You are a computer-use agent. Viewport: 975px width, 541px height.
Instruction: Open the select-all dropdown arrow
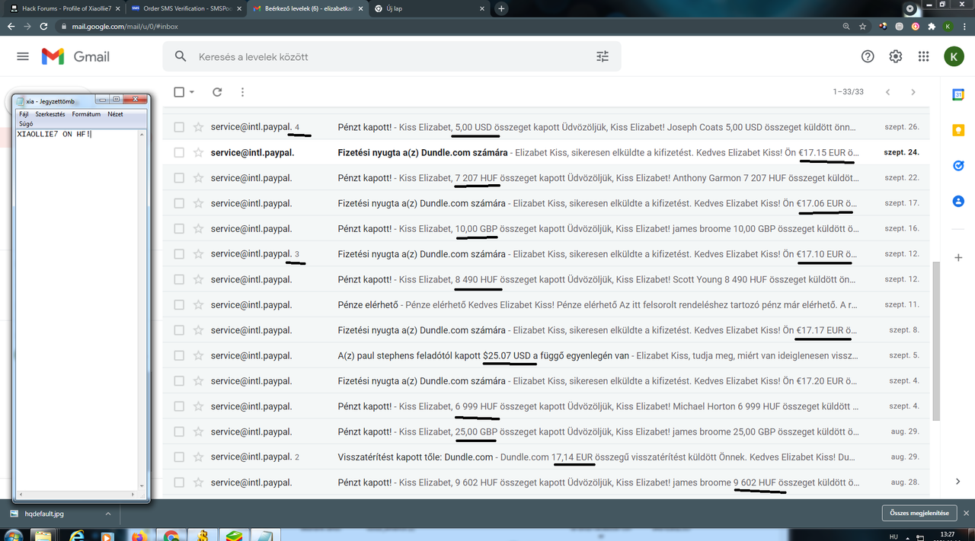[x=192, y=92]
